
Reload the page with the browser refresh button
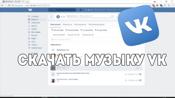pos(9,5)
